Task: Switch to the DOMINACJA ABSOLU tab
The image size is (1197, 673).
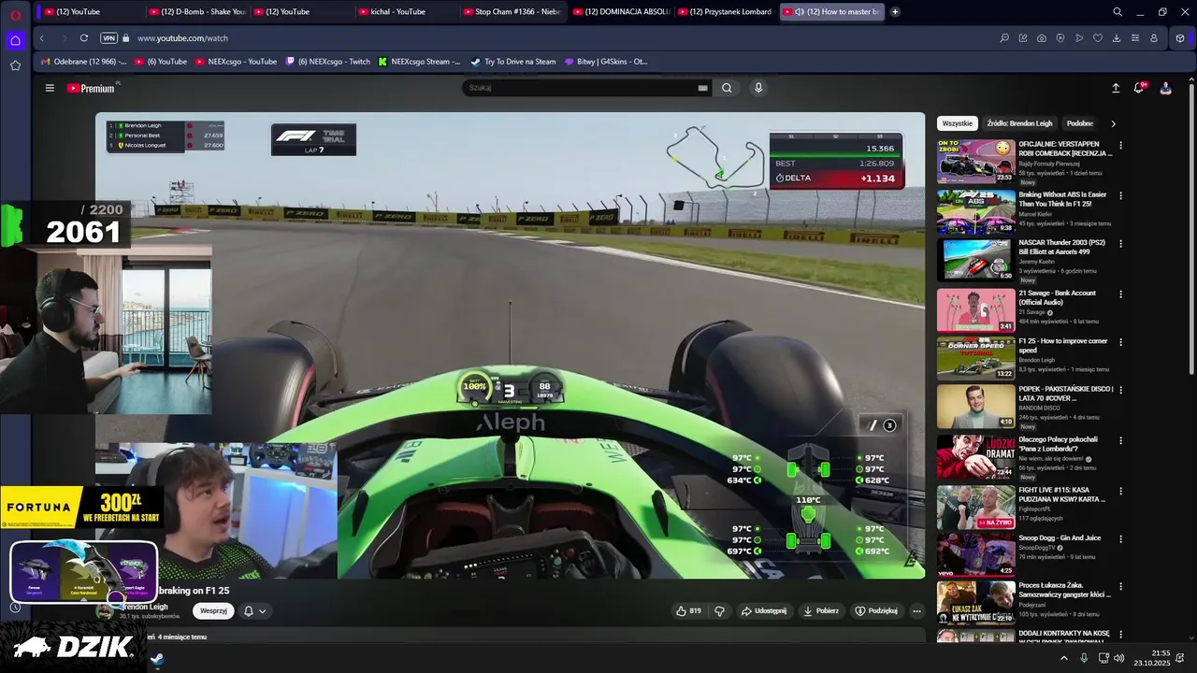Action: pyautogui.click(x=621, y=12)
